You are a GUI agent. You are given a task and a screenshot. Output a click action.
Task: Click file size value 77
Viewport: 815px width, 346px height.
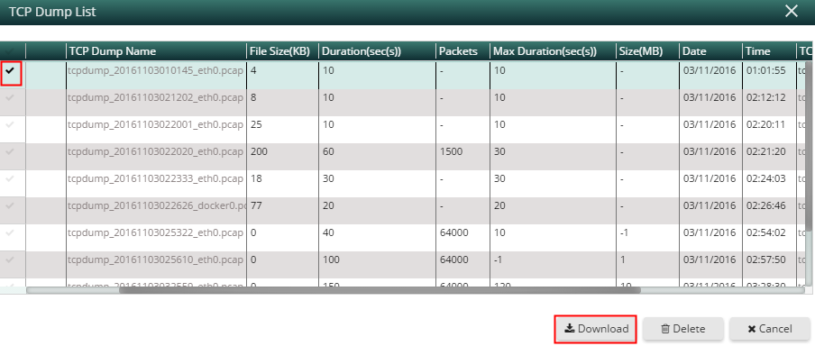pyautogui.click(x=256, y=205)
